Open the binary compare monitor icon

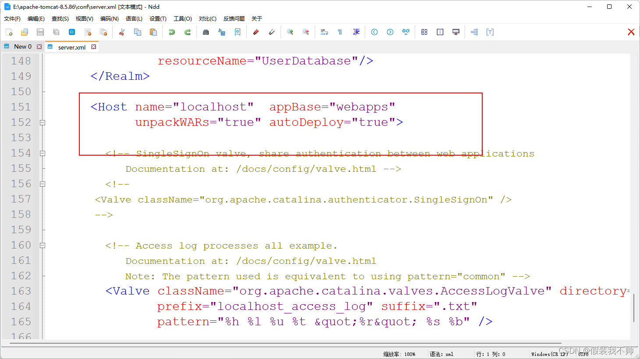click(456, 32)
